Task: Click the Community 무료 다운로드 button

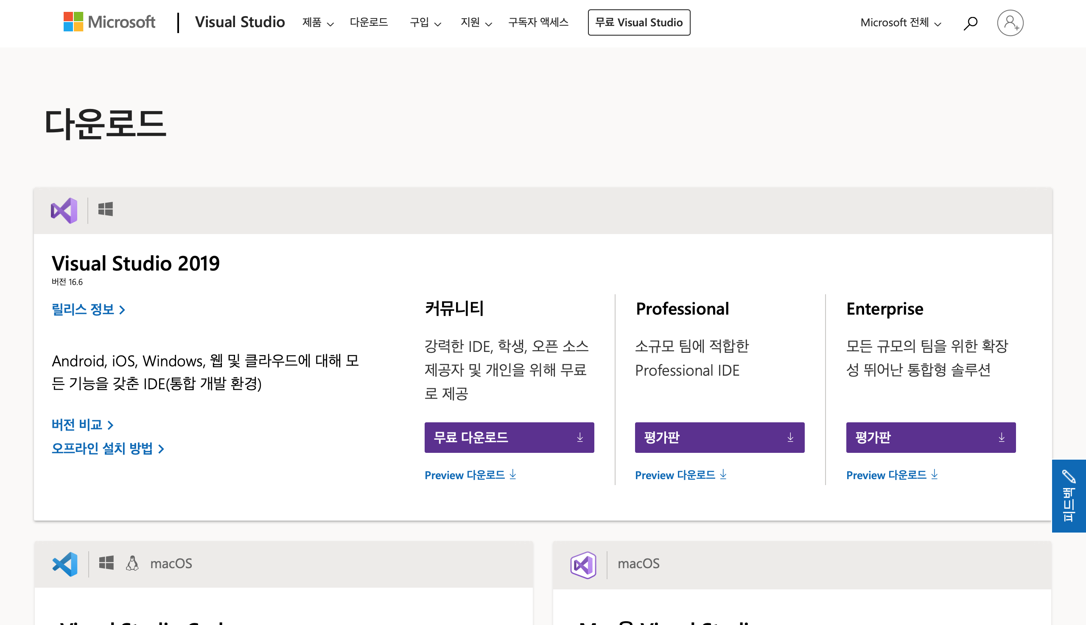Action: pos(509,438)
